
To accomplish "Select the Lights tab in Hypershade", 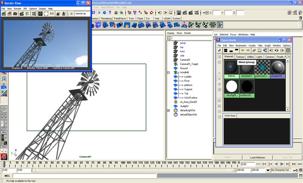I will coord(260,57).
